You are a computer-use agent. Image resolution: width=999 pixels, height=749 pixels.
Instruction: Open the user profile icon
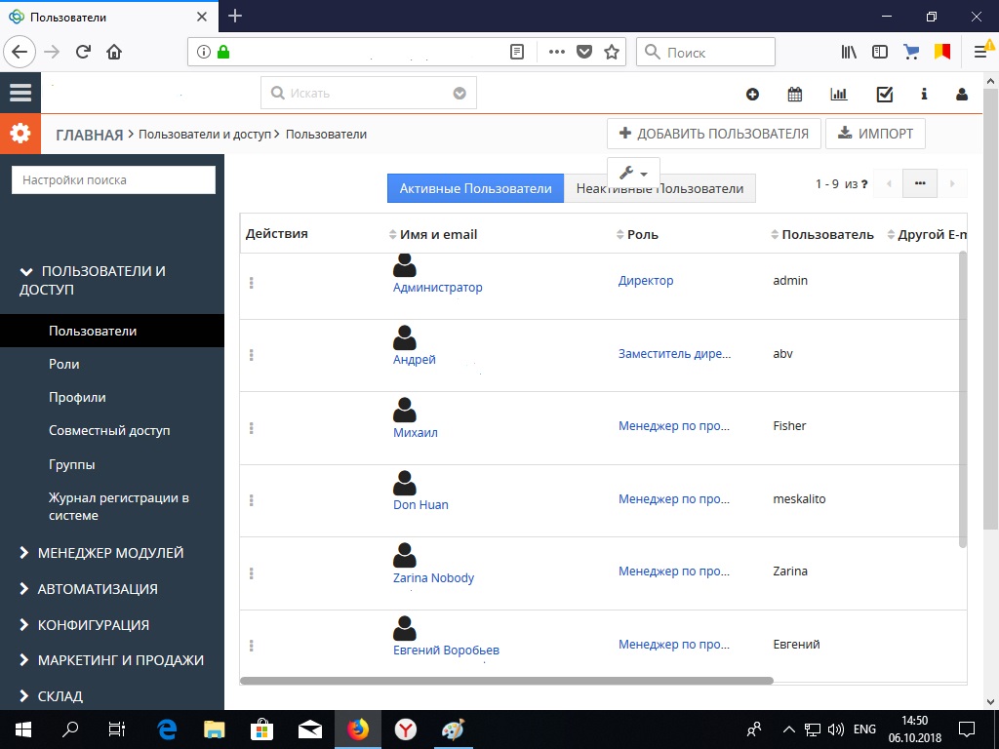click(x=962, y=95)
